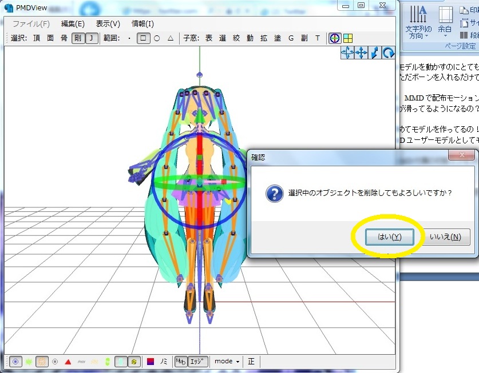
Task: Confirm deletion with はい(Y) button
Action: pos(390,237)
